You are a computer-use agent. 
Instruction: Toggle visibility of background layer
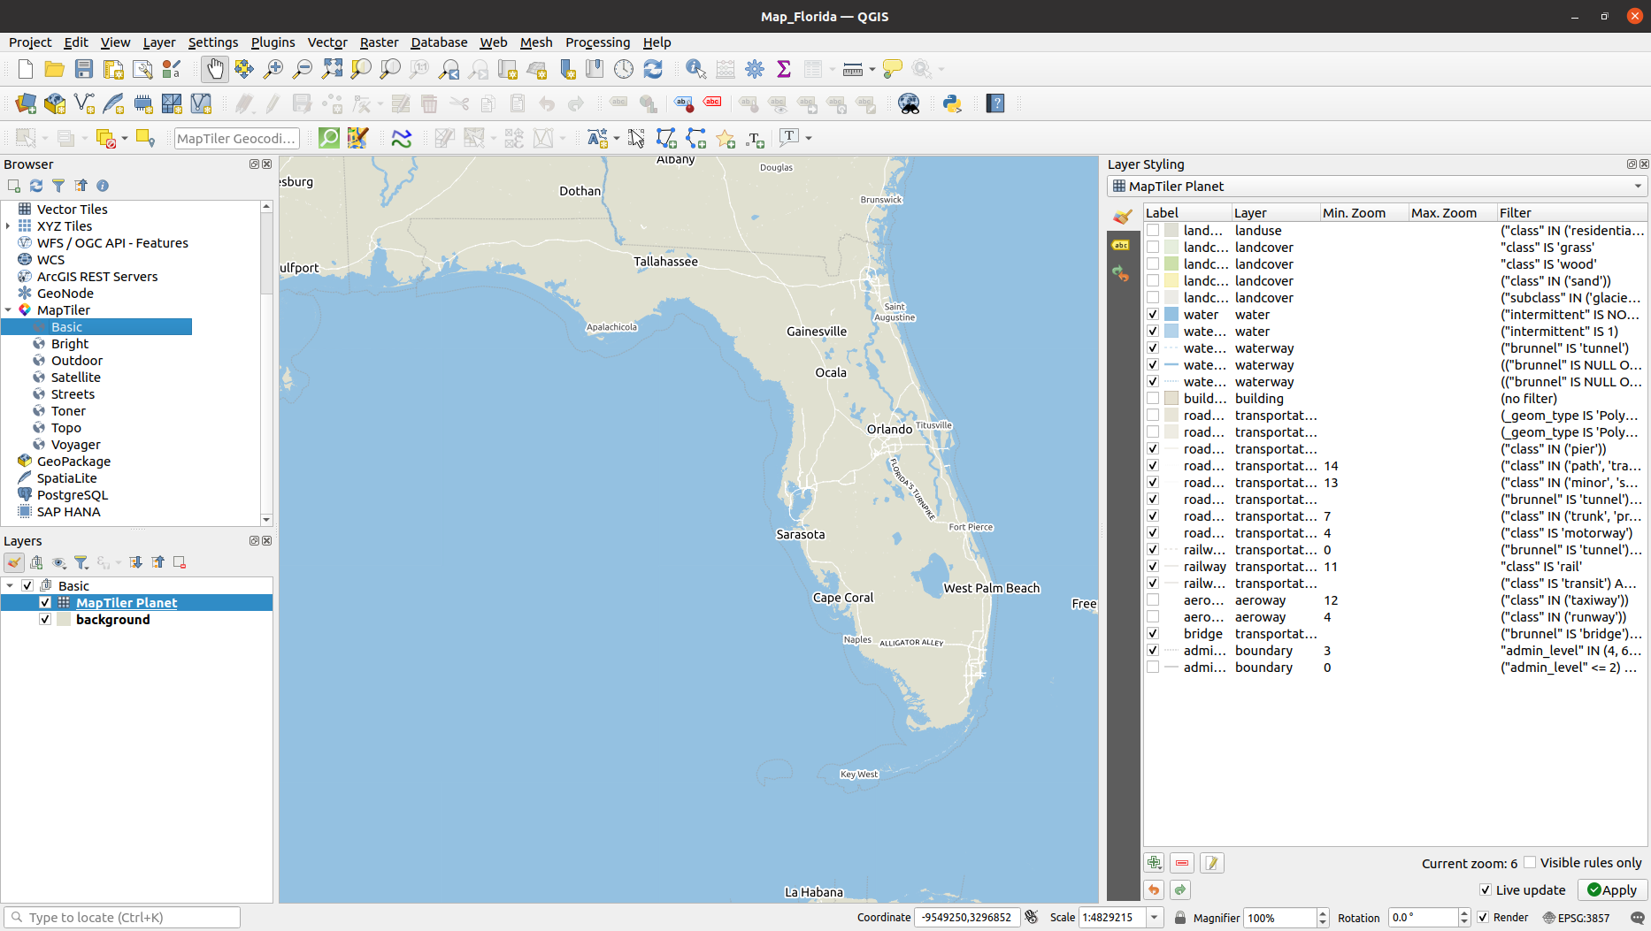[x=45, y=620]
